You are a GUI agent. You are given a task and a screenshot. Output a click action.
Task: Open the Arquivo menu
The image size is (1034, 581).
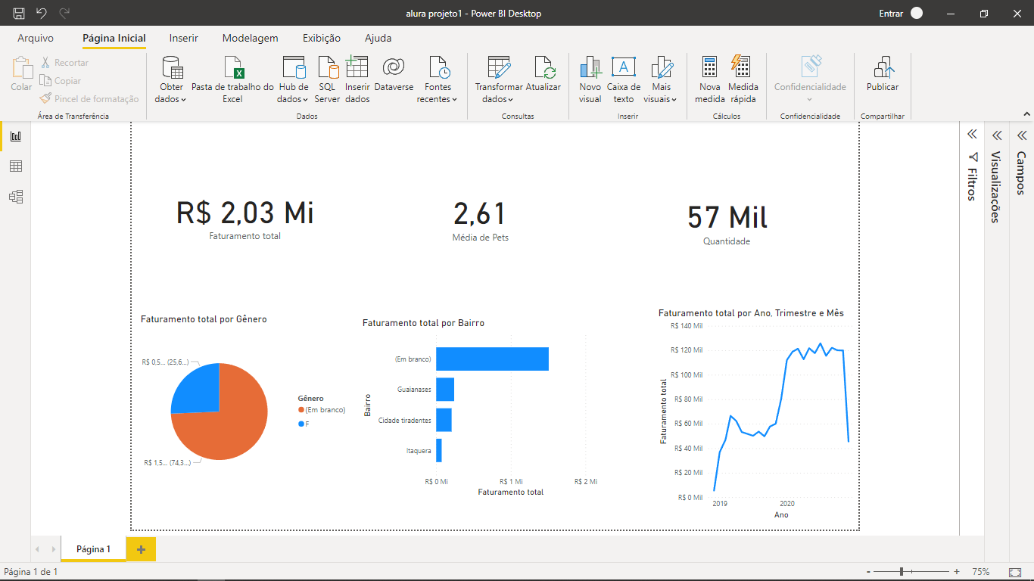pyautogui.click(x=36, y=38)
